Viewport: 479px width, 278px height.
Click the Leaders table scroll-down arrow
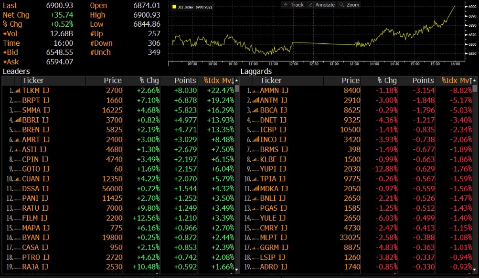point(237,269)
